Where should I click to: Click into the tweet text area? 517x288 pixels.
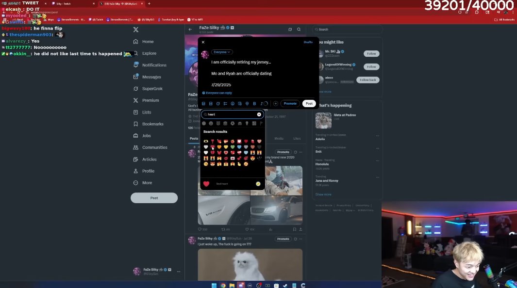tap(261, 73)
